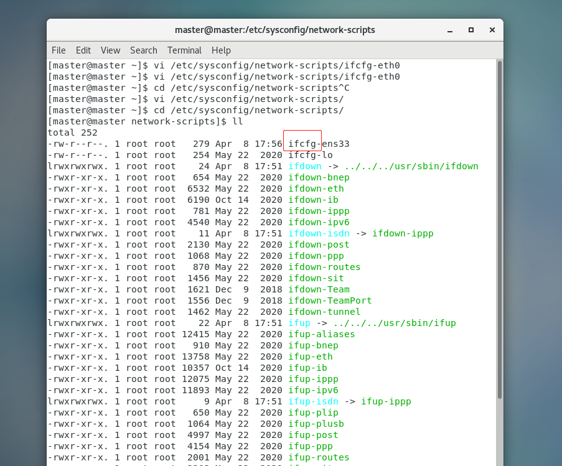Click the 'll' command on the prompt line
This screenshot has height=466, width=562.
coord(238,122)
